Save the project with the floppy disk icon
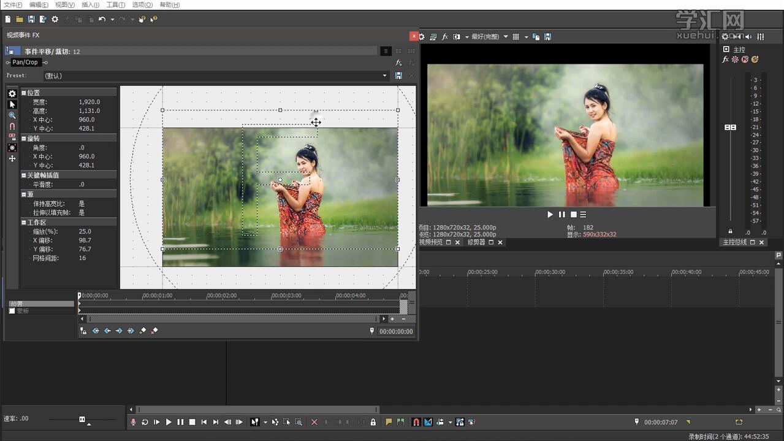 click(31, 20)
